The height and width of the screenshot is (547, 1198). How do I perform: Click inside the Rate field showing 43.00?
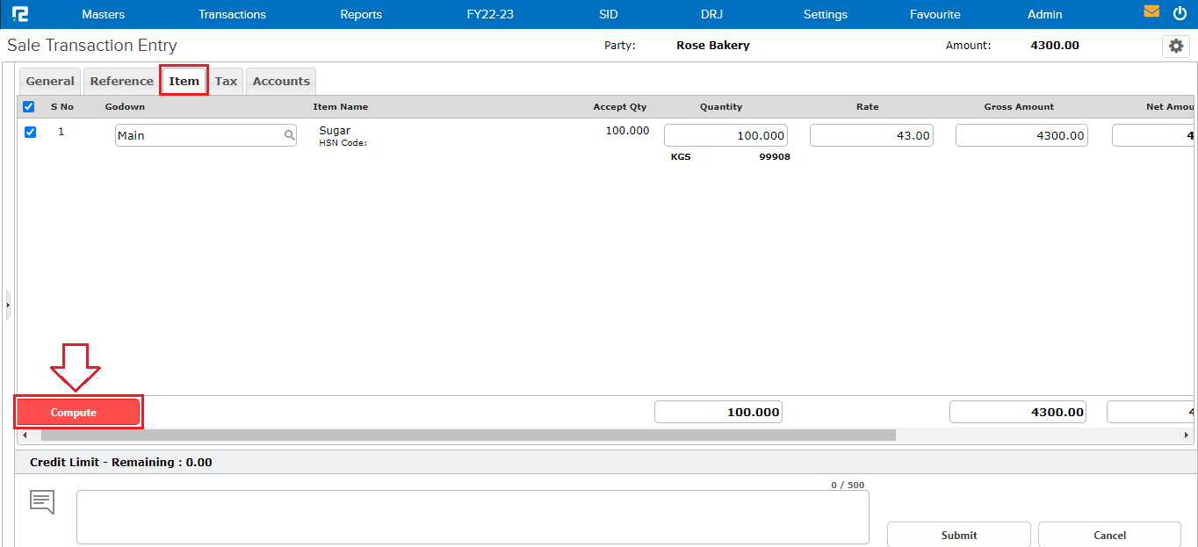point(871,134)
